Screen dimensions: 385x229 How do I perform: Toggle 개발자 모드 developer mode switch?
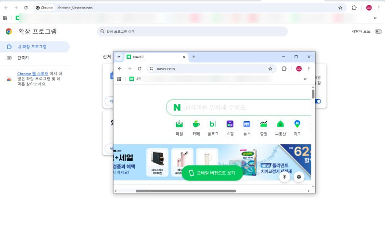[x=378, y=31]
